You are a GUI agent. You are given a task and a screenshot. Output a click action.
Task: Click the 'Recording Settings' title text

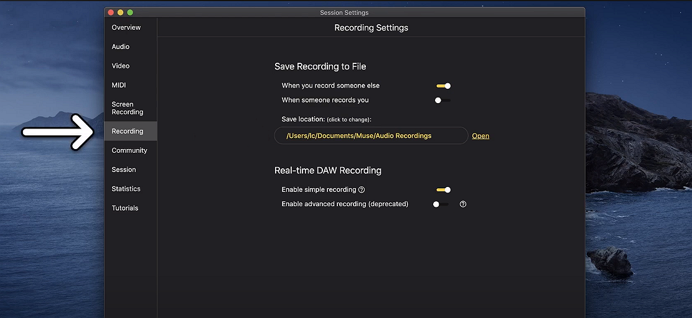(371, 28)
